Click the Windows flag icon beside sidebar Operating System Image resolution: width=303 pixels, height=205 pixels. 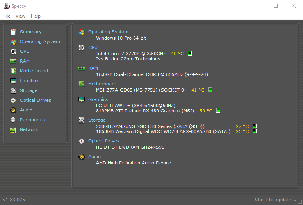(x=13, y=41)
